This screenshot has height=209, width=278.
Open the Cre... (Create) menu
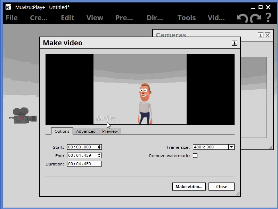pyautogui.click(x=39, y=18)
